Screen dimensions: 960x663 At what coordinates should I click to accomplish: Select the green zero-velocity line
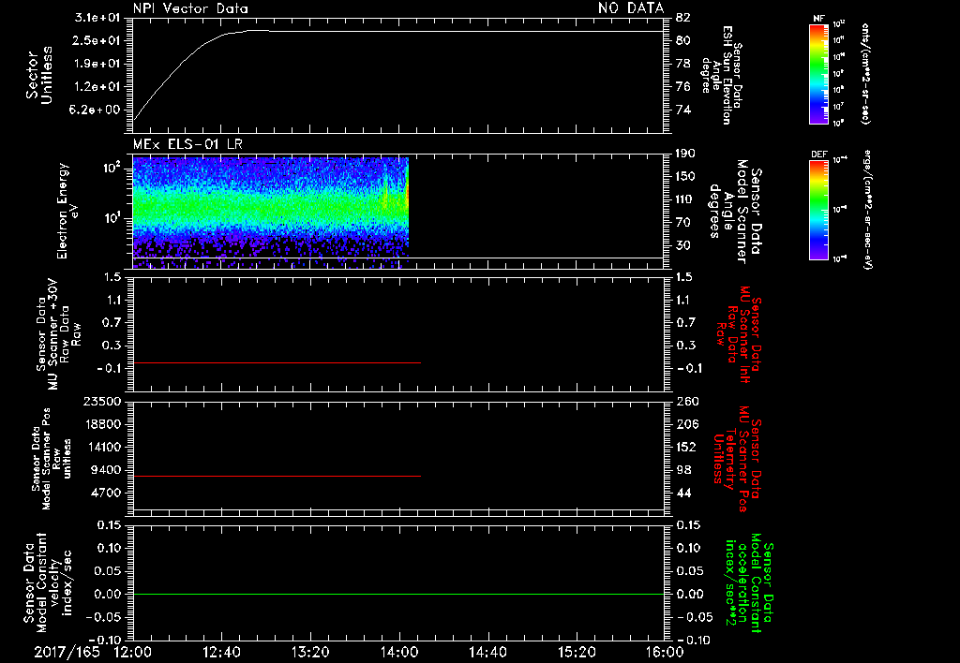397,594
